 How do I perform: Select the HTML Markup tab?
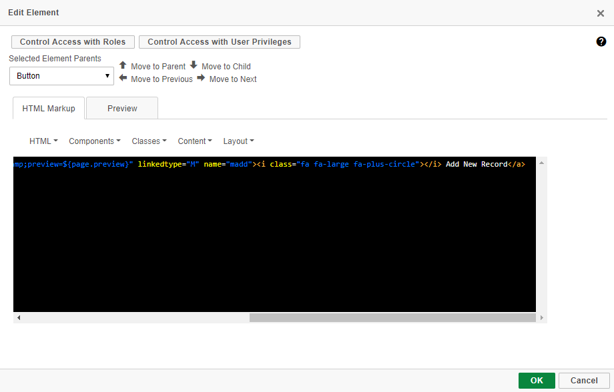[x=49, y=108]
